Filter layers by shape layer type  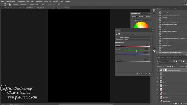(x=181, y=61)
